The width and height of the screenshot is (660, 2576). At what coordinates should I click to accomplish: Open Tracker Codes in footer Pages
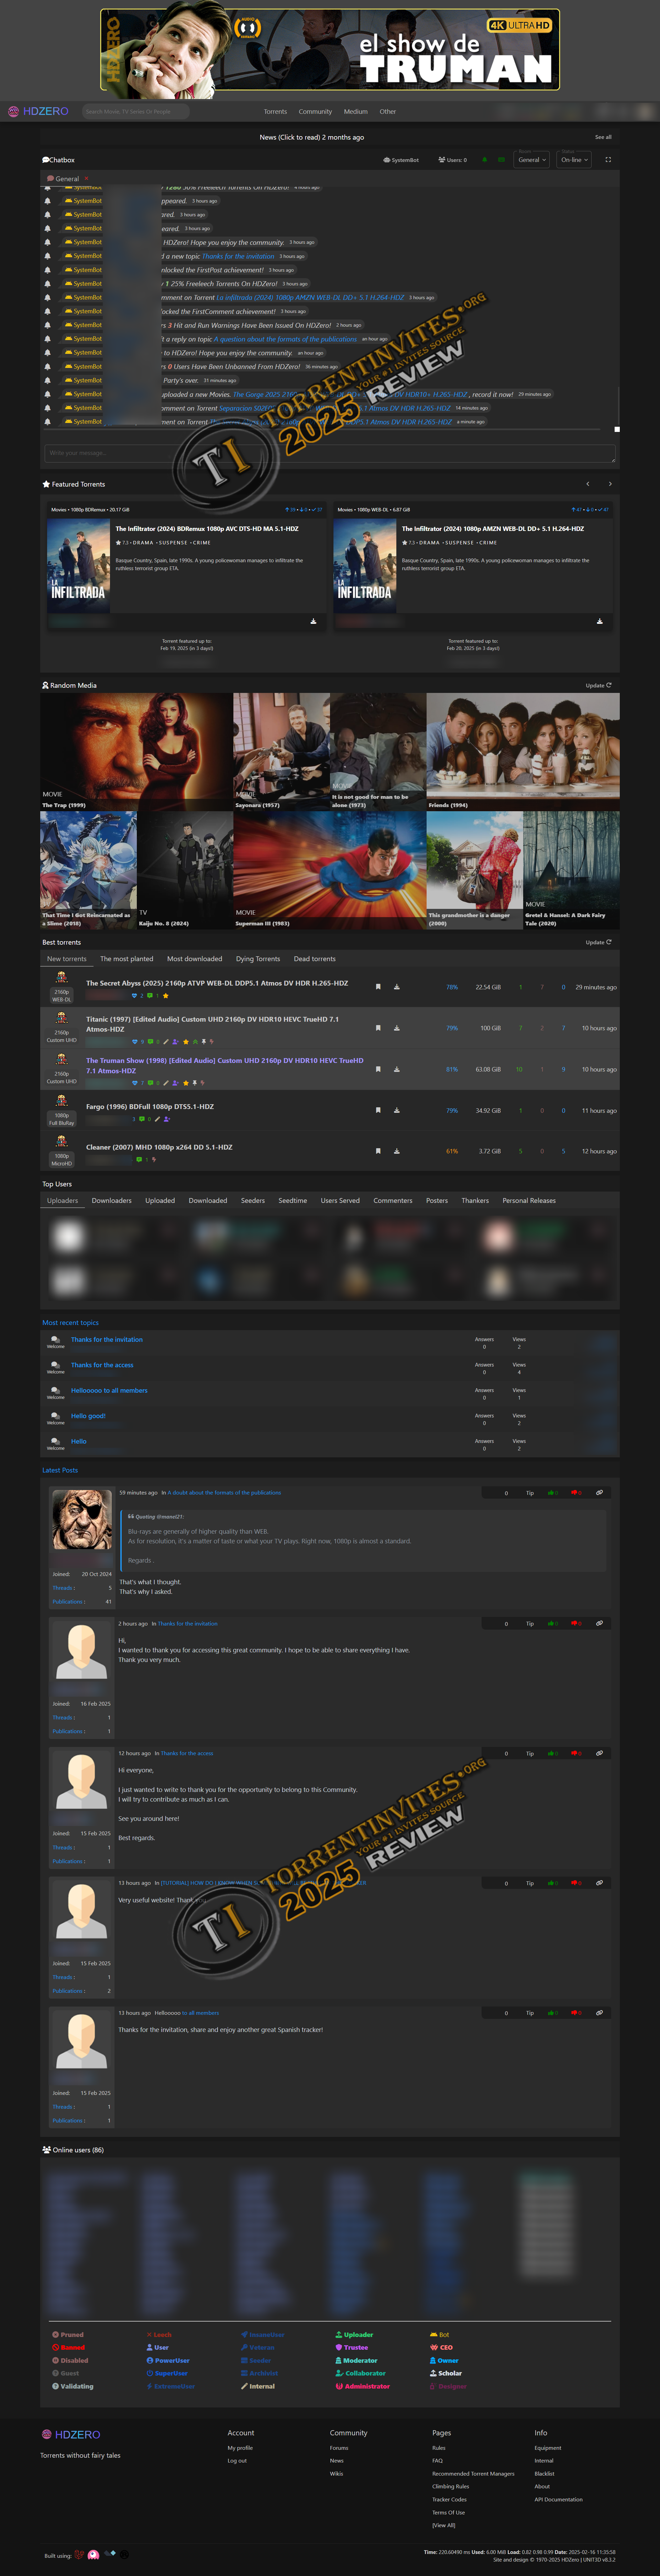click(449, 2499)
